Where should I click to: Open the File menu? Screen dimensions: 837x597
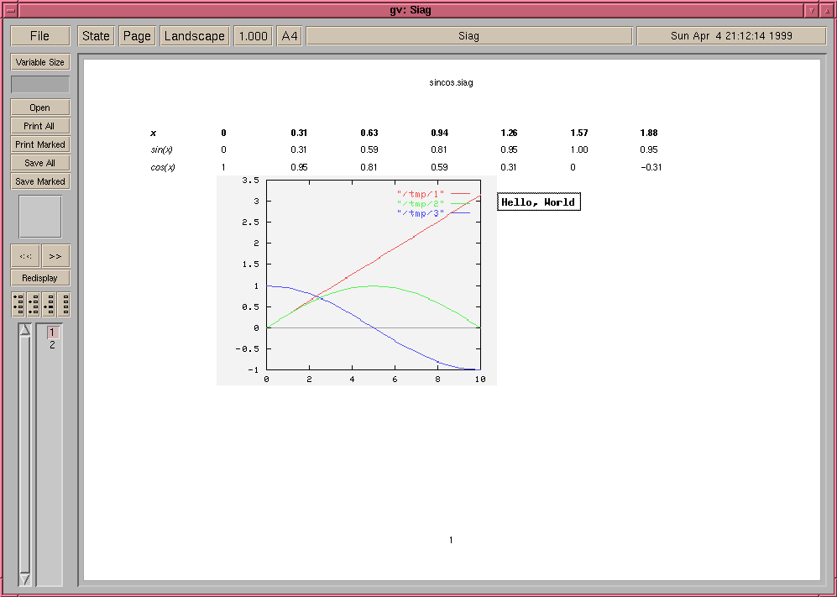click(40, 36)
